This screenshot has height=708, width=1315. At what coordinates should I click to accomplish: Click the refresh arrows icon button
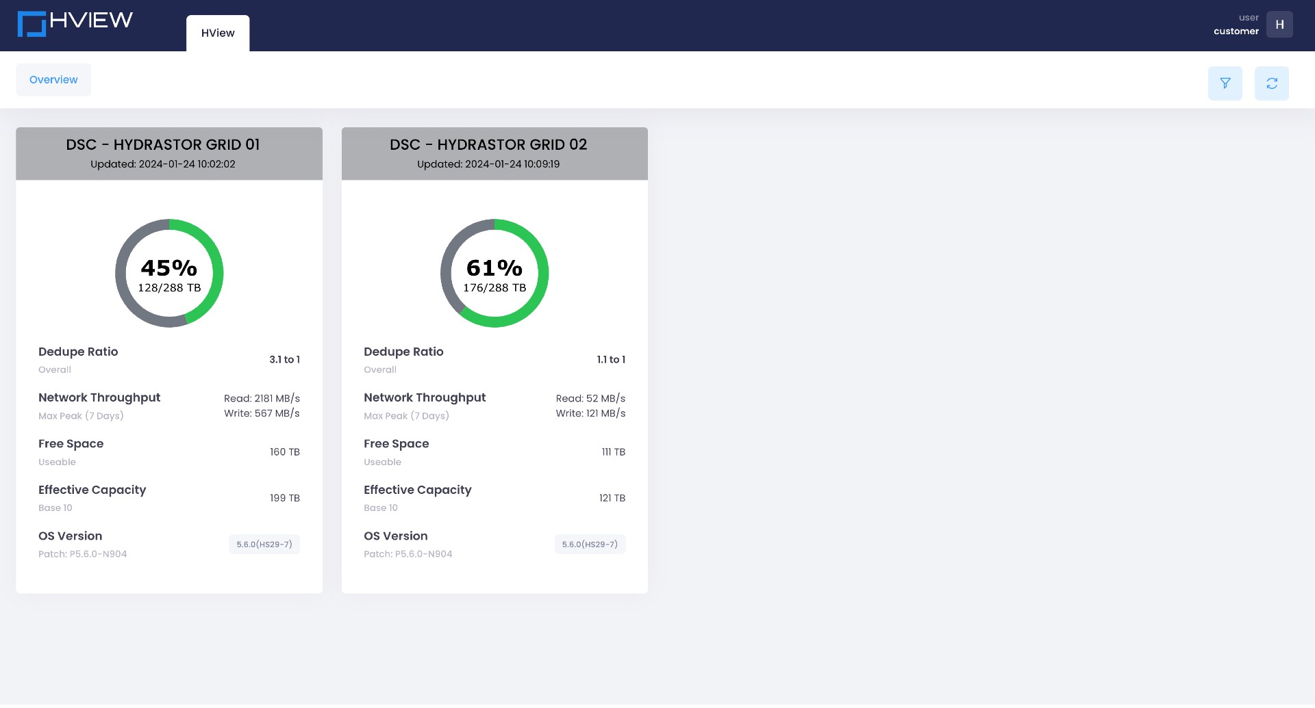(x=1271, y=83)
